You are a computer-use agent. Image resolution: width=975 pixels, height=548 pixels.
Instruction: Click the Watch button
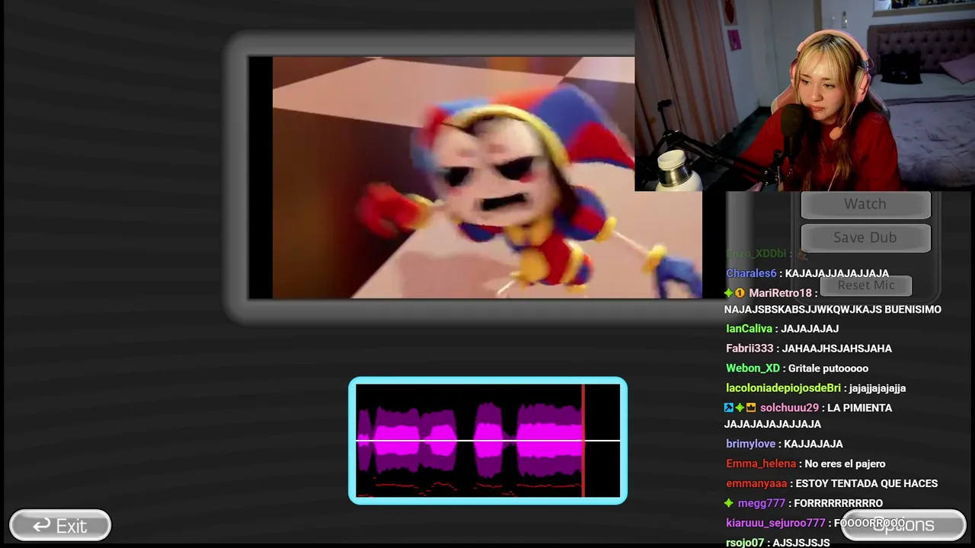tap(865, 204)
